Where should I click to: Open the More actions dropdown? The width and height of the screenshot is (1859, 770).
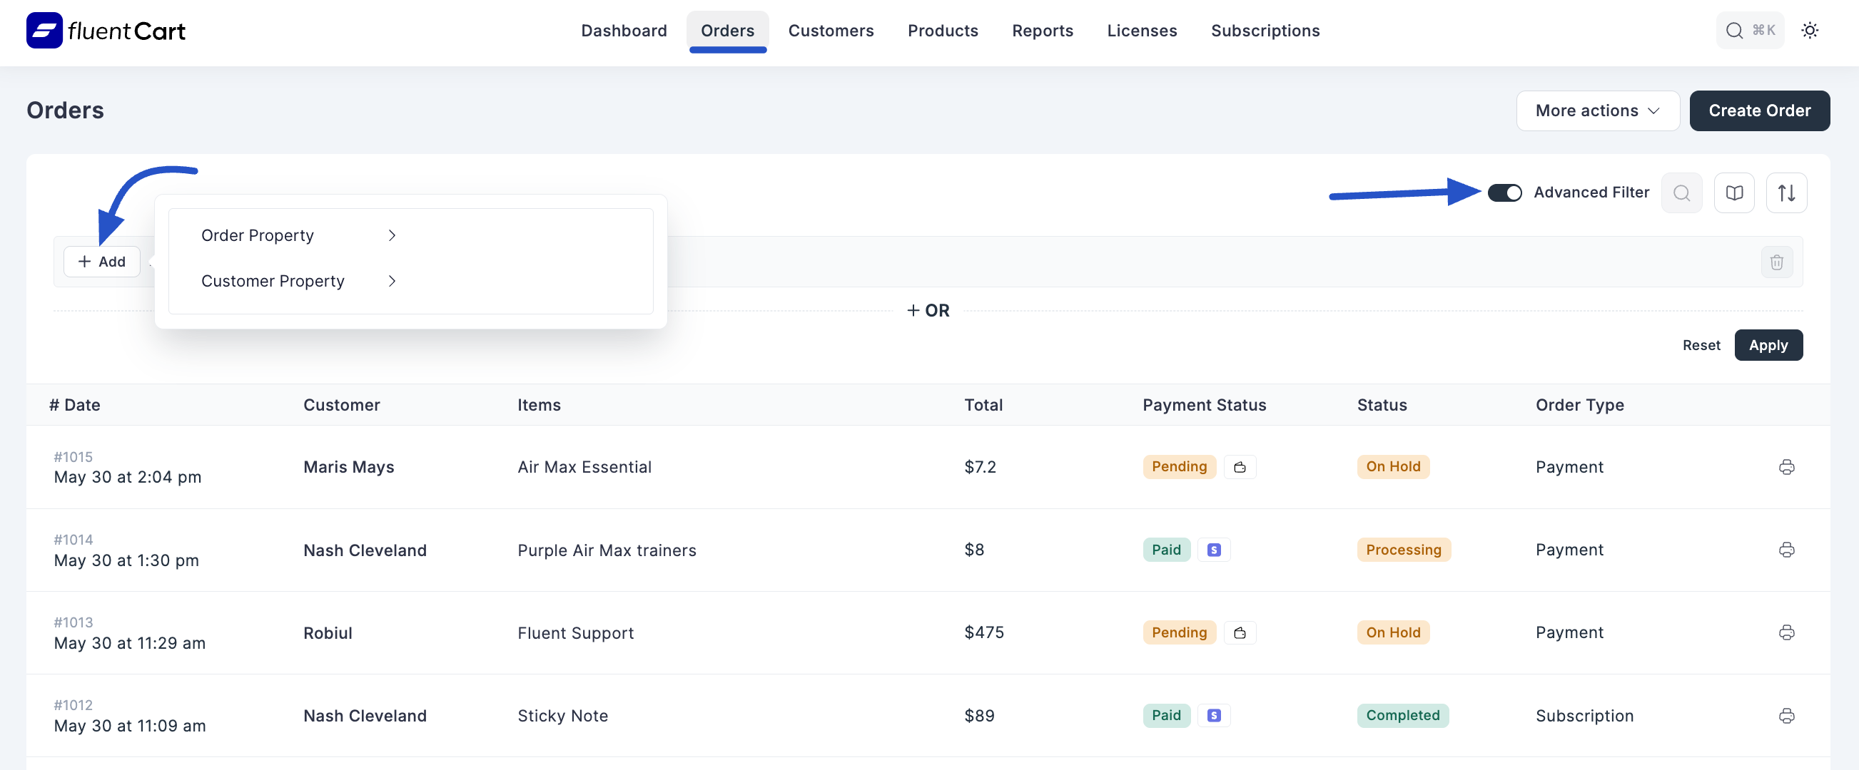(1598, 111)
